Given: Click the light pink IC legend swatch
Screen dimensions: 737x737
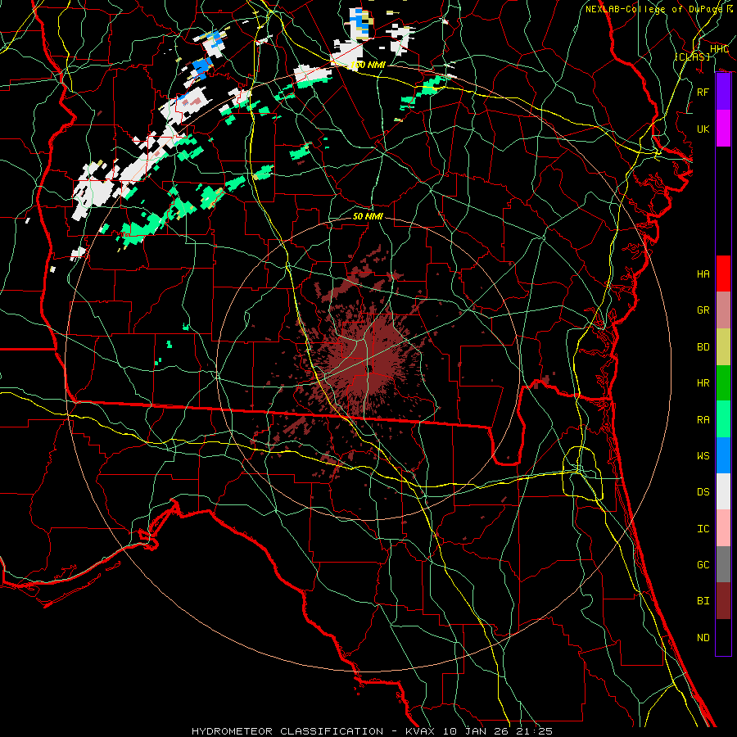Looking at the screenshot, I should 723,528.
